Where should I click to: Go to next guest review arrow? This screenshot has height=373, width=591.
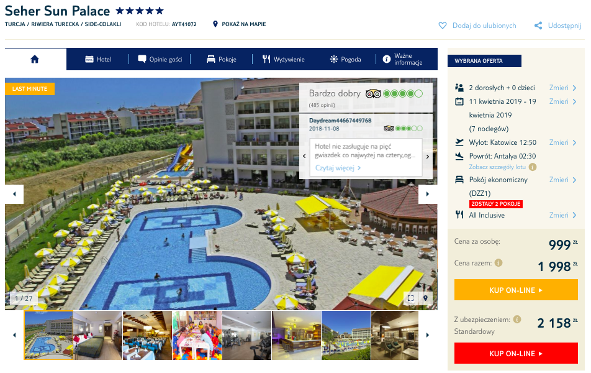click(x=427, y=157)
